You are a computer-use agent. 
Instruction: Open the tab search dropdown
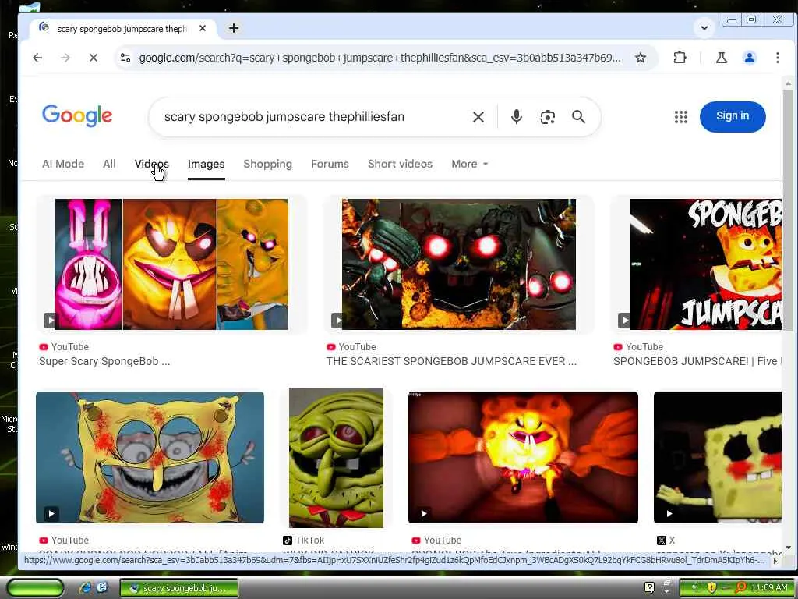(x=704, y=28)
